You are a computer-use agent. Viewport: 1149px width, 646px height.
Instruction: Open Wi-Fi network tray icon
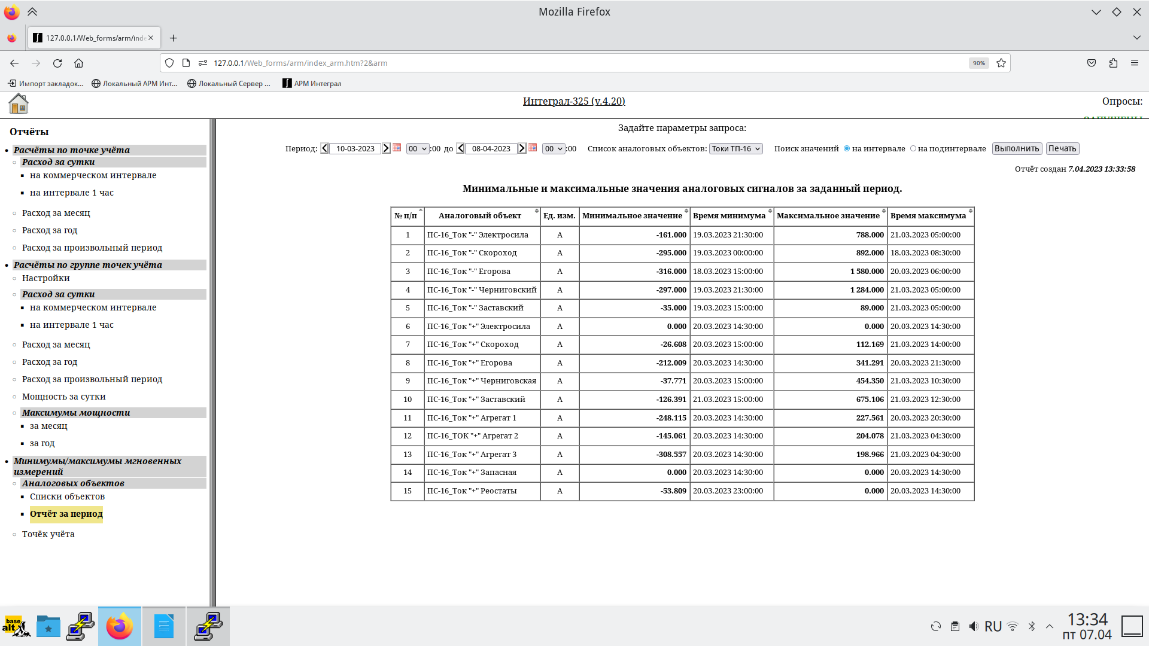(1013, 626)
